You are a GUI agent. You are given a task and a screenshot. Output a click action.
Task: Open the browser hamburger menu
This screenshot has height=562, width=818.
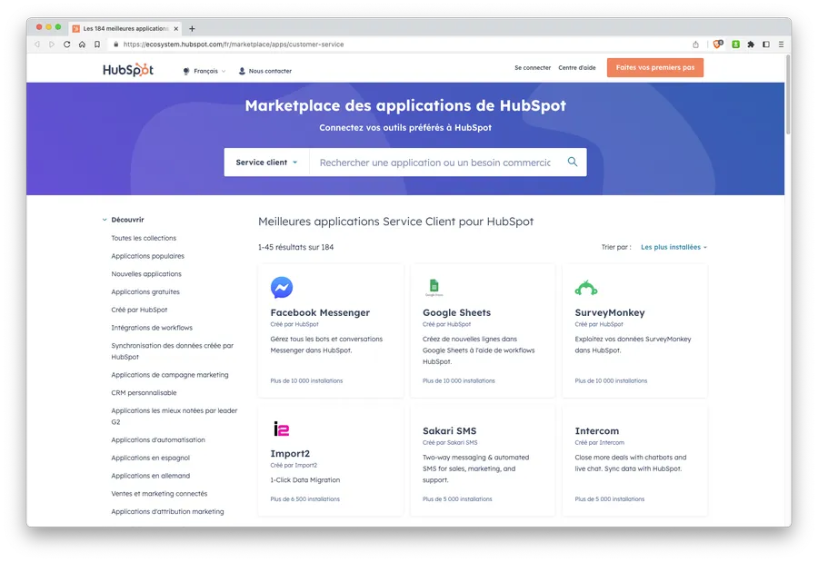[781, 44]
